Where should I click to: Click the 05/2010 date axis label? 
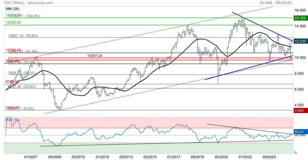[78, 157]
